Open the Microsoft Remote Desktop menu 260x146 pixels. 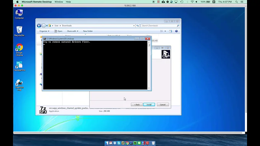pos(36,2)
